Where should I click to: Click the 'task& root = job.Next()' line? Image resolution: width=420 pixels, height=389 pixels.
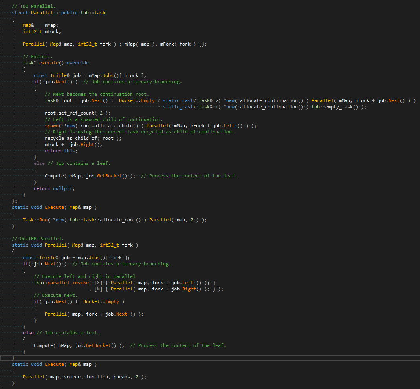(230, 100)
